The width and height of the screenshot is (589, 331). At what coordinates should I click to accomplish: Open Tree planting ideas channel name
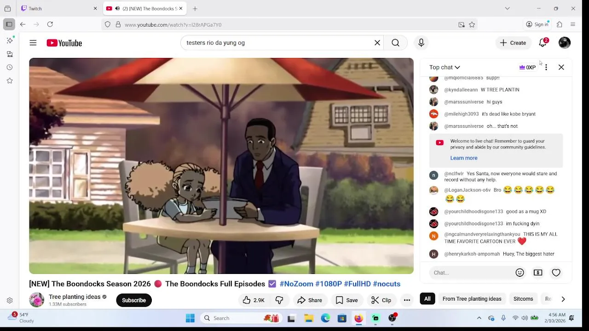75,297
